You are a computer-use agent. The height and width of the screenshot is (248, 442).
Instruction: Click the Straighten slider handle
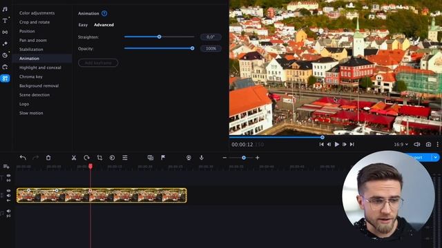pos(160,37)
